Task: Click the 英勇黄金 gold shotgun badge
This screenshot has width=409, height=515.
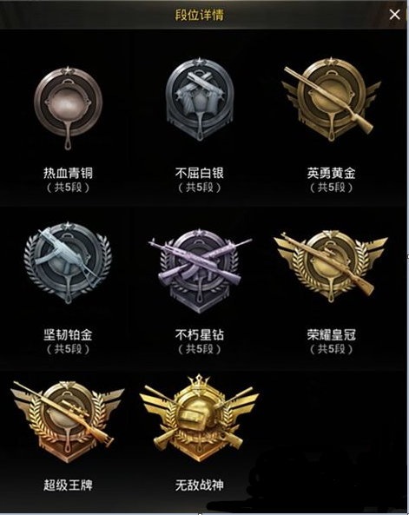Action: point(331,99)
